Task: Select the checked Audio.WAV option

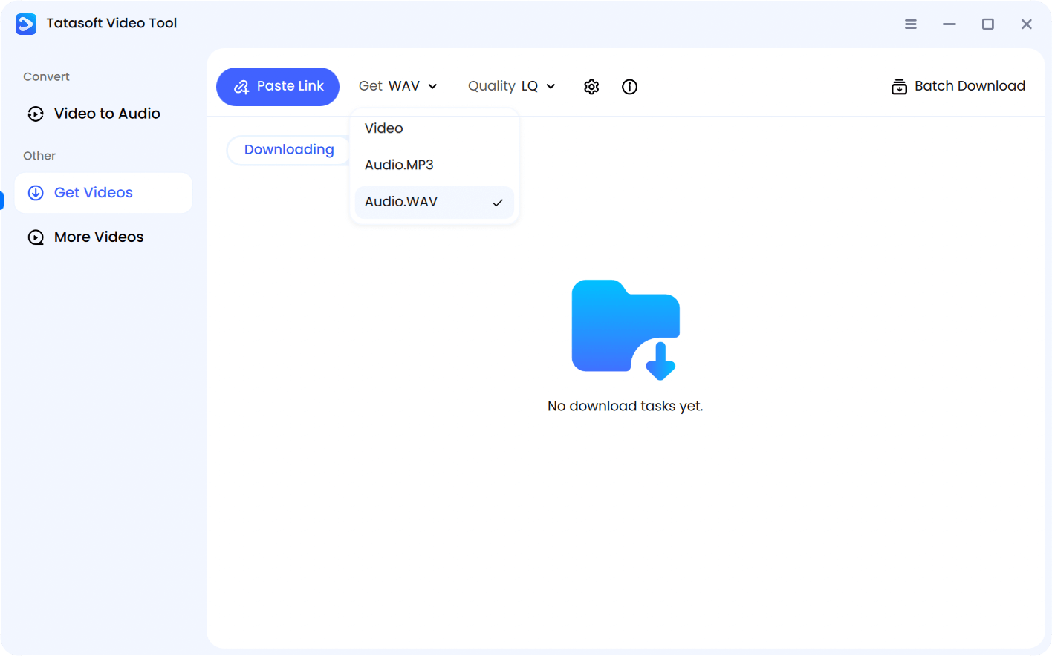Action: (402, 202)
